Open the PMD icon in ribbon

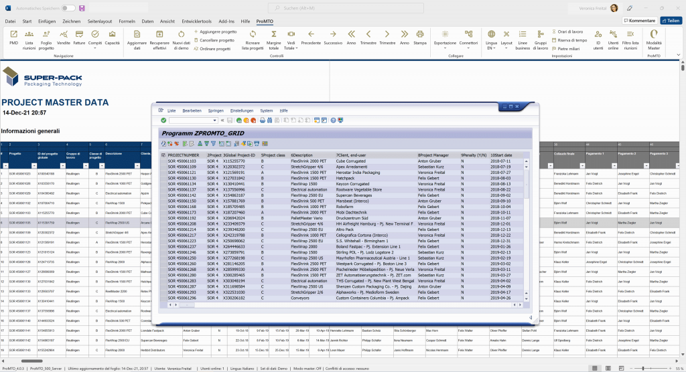(13, 34)
